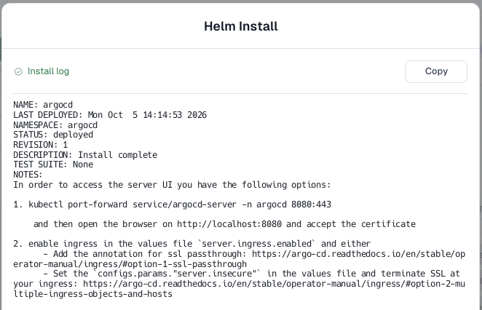Image resolution: width=482 pixels, height=310 pixels.
Task: Click the 'In order to access the server UI' line
Action: tap(172, 185)
